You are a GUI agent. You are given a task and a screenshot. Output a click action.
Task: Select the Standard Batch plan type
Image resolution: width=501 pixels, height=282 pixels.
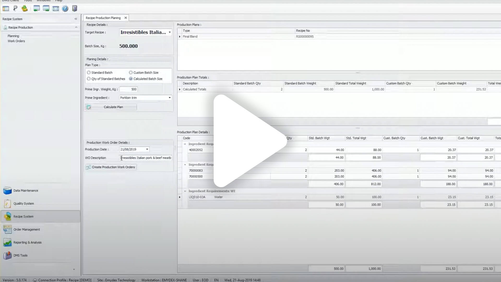click(x=89, y=73)
